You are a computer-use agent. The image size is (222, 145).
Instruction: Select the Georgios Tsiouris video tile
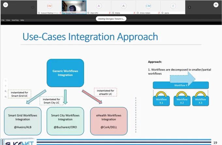[x=74, y=7]
